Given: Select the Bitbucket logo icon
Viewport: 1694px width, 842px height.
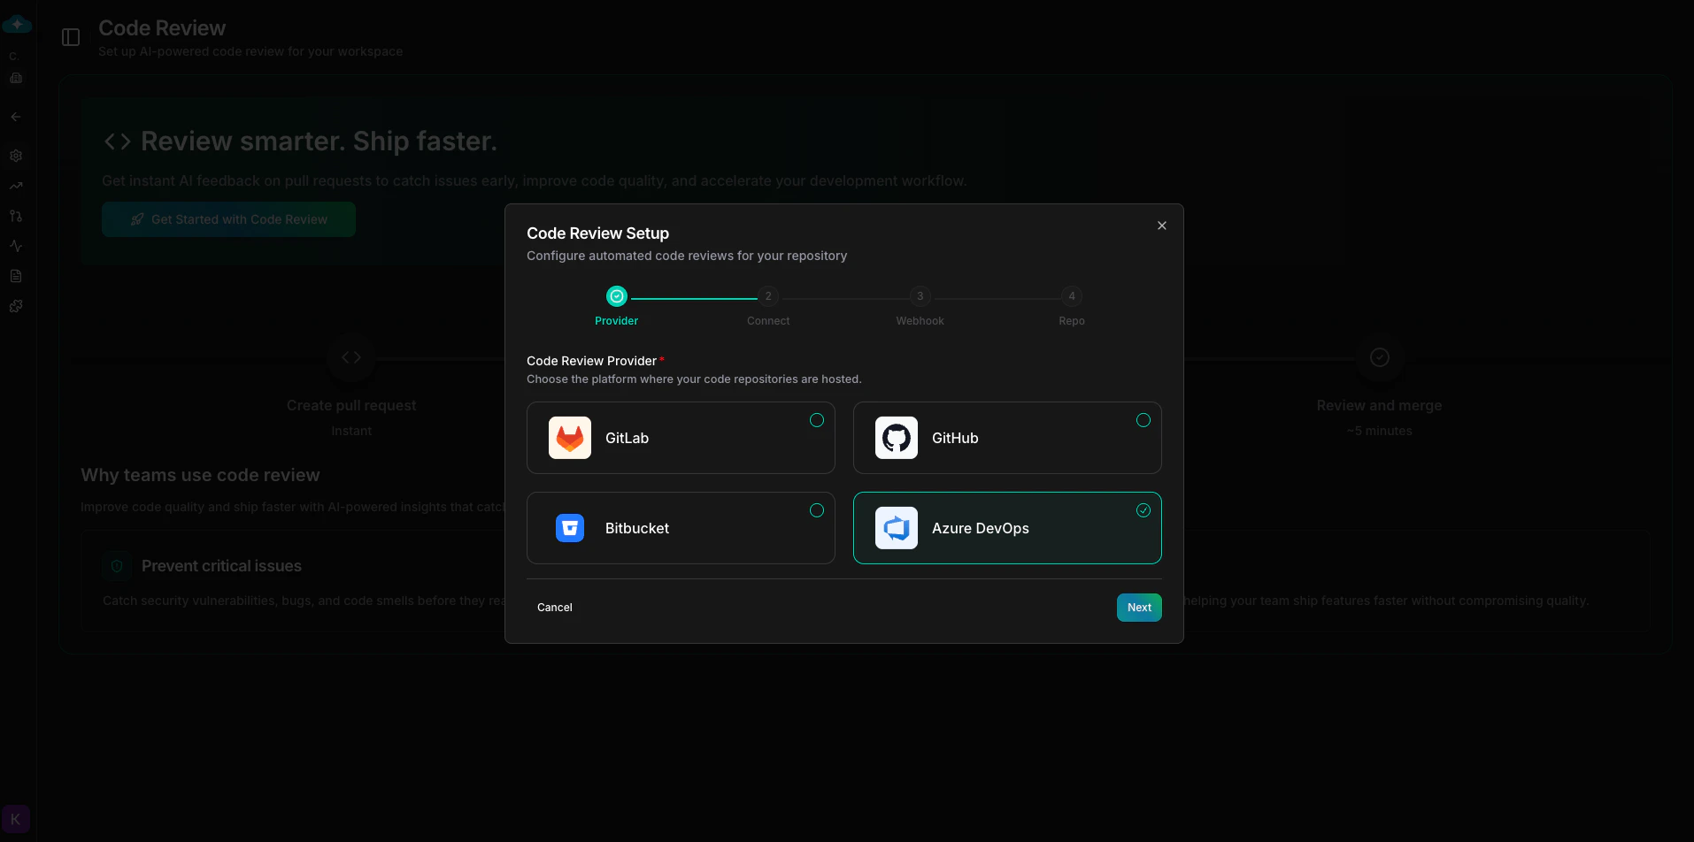Looking at the screenshot, I should click(x=570, y=528).
